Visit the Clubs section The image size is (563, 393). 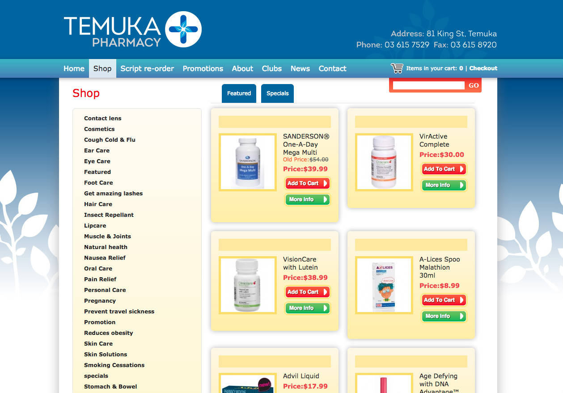[x=272, y=68]
